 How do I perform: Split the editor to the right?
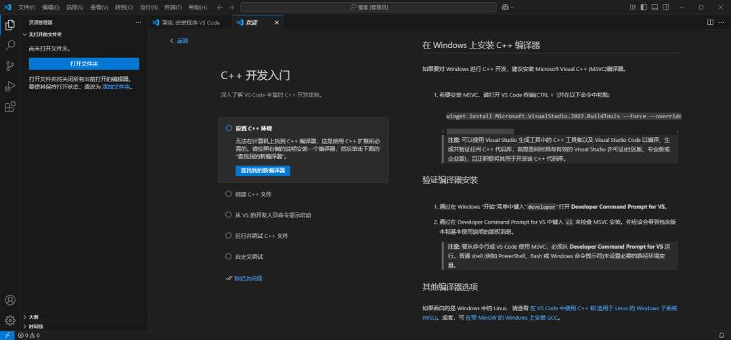(x=710, y=22)
